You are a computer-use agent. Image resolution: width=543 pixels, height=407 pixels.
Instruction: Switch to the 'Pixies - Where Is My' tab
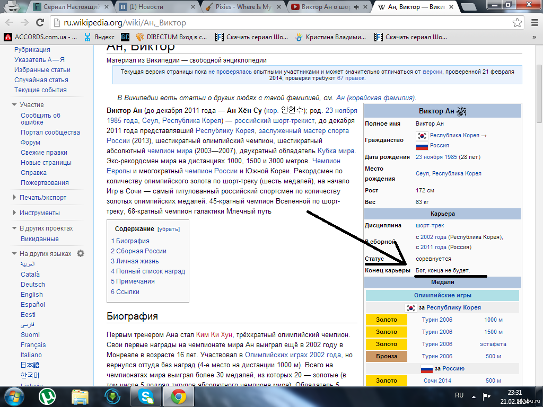click(x=242, y=7)
